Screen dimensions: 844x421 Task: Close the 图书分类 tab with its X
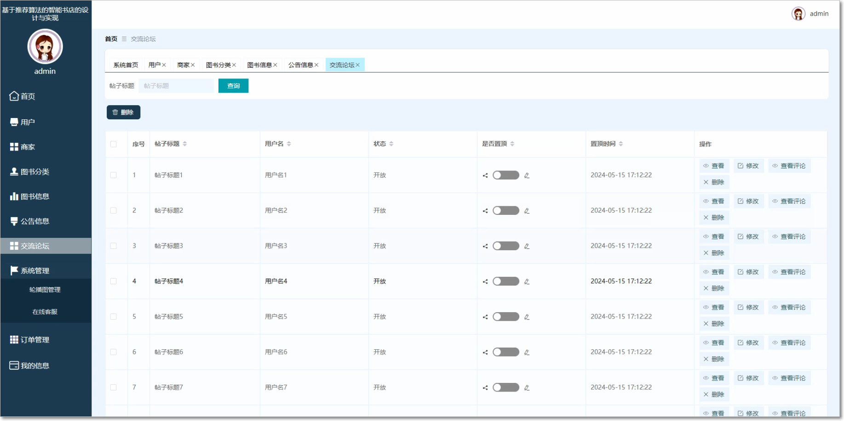click(234, 65)
